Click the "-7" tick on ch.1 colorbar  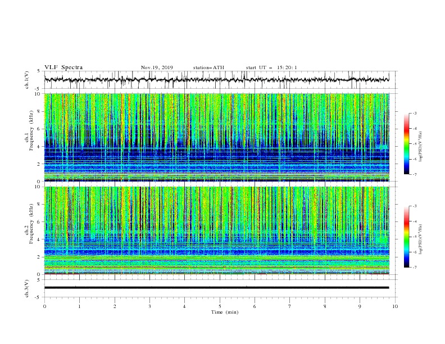[414, 174]
